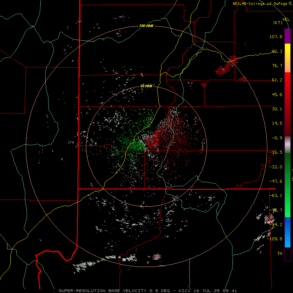
Task: Select the 50 NMI range ring label
Action: click(146, 86)
